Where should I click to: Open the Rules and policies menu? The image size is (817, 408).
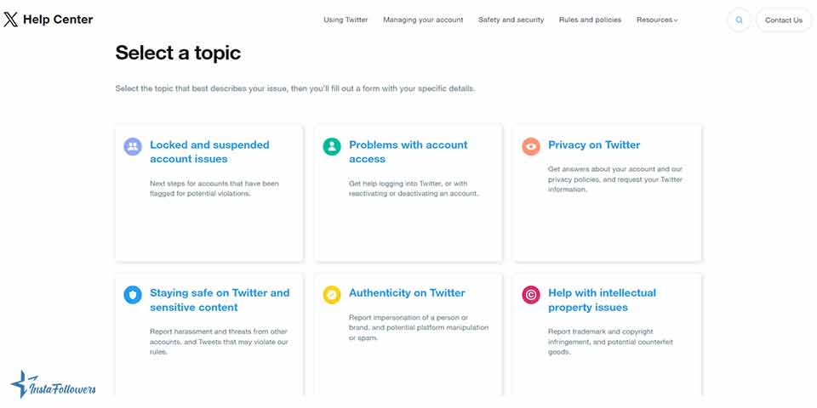tap(590, 20)
